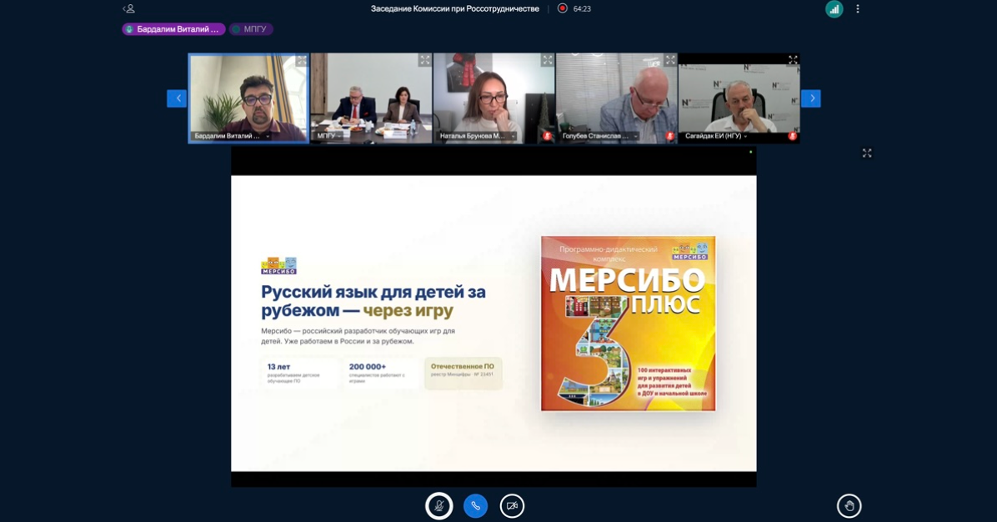Select Сагайдак ЕИ (НГУ) video thumbnail

(x=739, y=98)
